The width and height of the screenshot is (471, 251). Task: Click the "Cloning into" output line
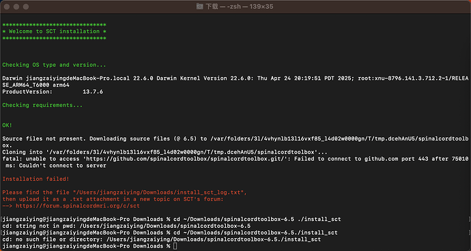pyautogui.click(x=165, y=152)
